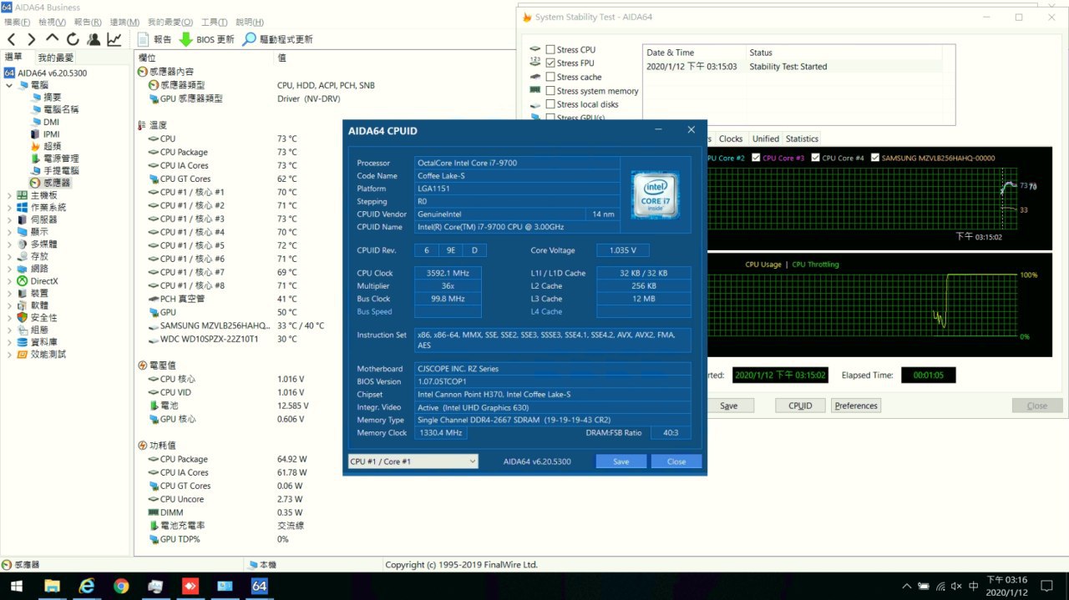This screenshot has width=1069, height=600.
Task: Collapse the 電腦 tree node
Action: (x=9, y=85)
